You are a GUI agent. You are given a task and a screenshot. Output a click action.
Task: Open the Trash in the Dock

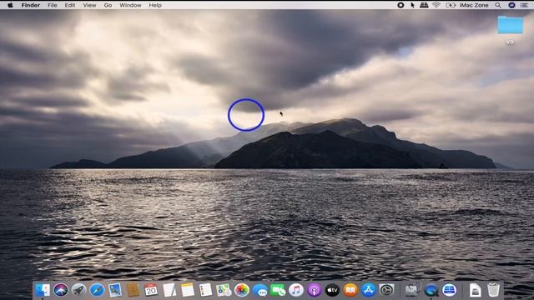(493, 290)
